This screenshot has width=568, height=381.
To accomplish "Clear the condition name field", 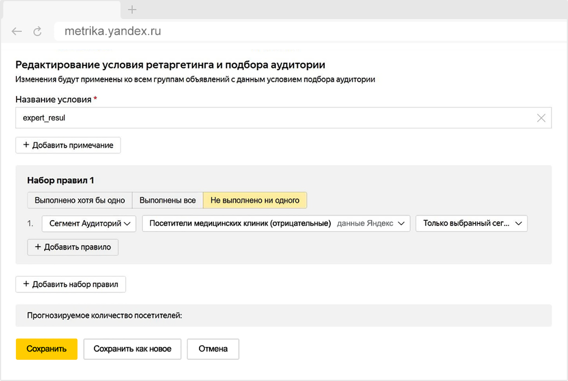I will click(x=541, y=118).
